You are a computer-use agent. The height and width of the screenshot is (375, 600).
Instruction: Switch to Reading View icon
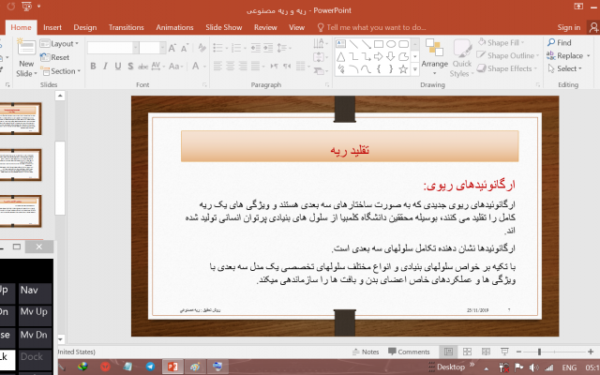[x=486, y=352]
